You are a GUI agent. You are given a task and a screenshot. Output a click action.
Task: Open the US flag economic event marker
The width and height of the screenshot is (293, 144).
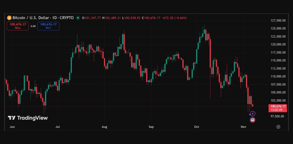tap(253, 120)
